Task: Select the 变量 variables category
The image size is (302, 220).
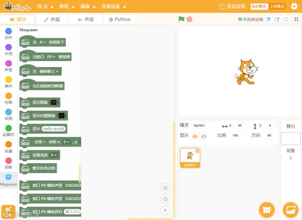Action: pos(8,147)
